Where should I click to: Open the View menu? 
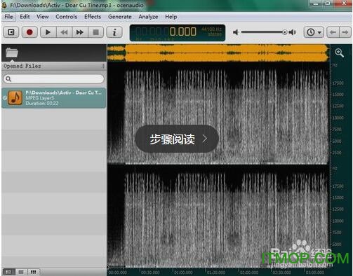pos(43,17)
